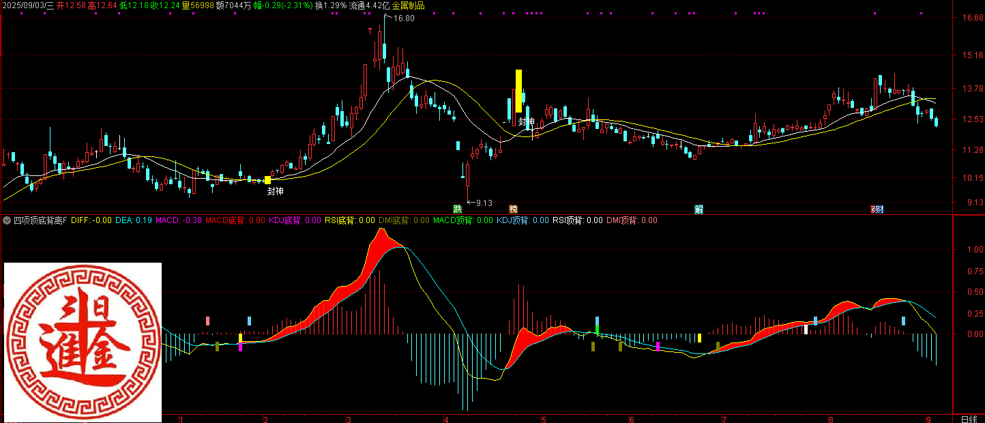Click indicator axis label 0.75
This screenshot has width=985, height=423.
tap(974, 271)
